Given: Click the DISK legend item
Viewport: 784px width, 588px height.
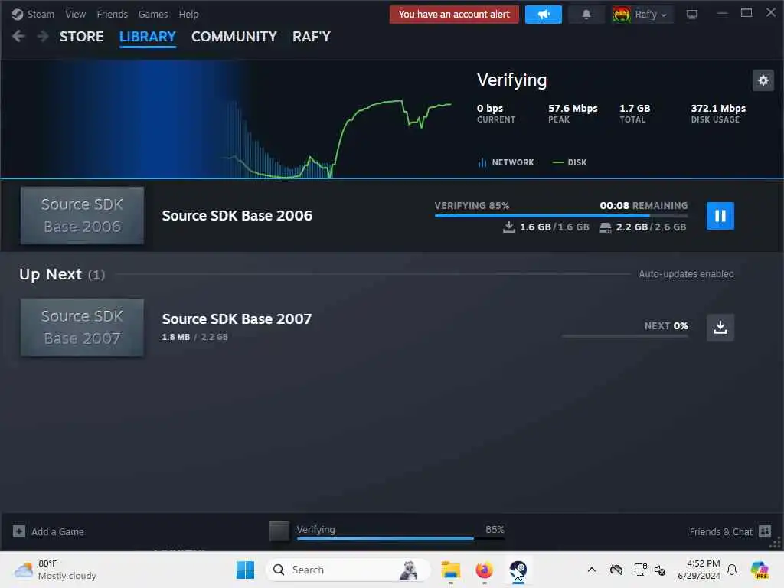Looking at the screenshot, I should click(x=570, y=162).
